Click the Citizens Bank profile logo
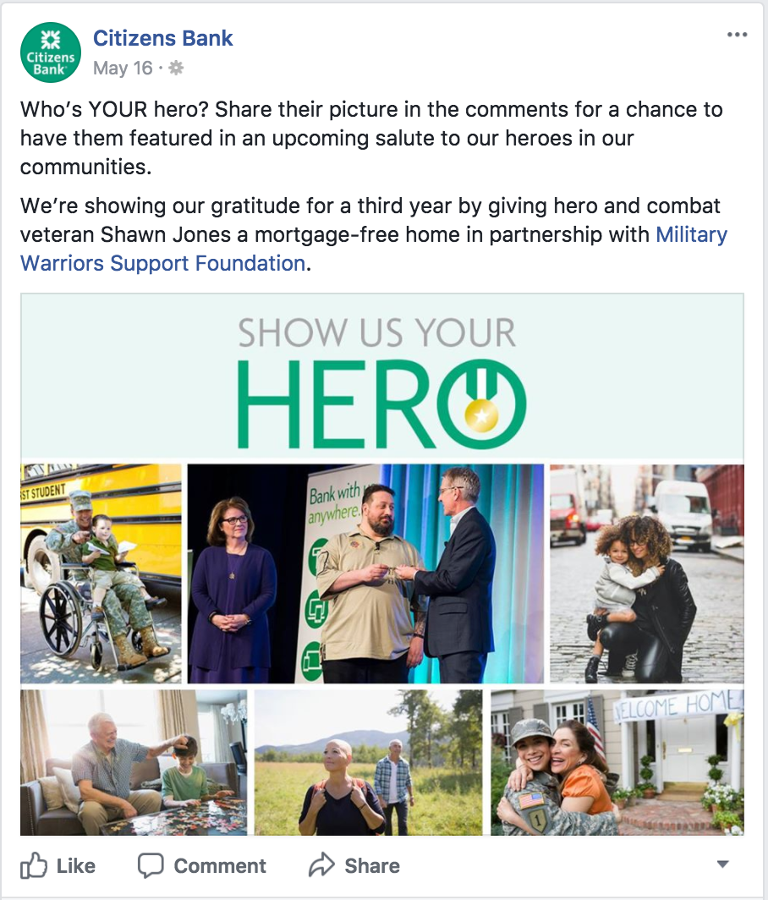 51,52
